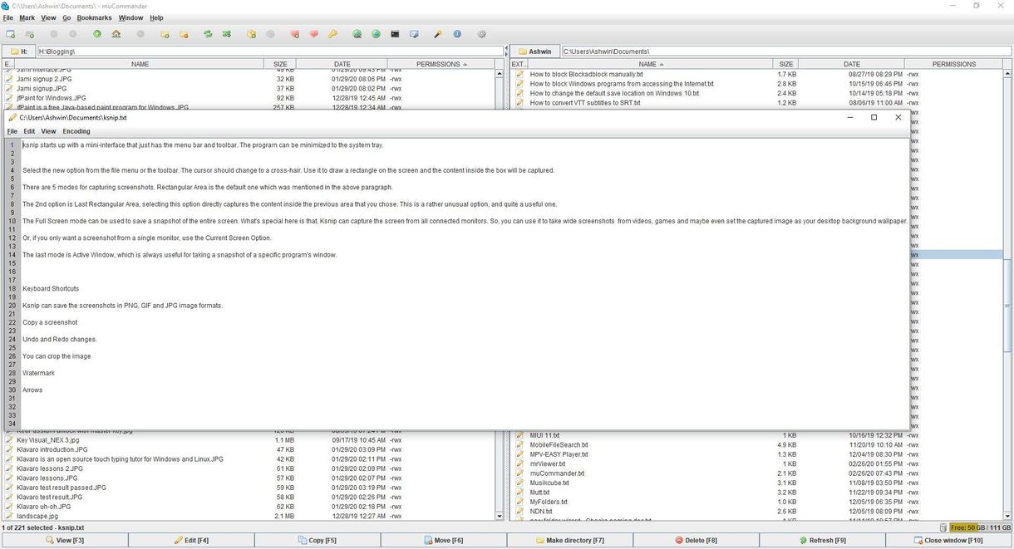Set same folder in both panels icon
Viewport: 1014px width, 549px height.
click(227, 34)
